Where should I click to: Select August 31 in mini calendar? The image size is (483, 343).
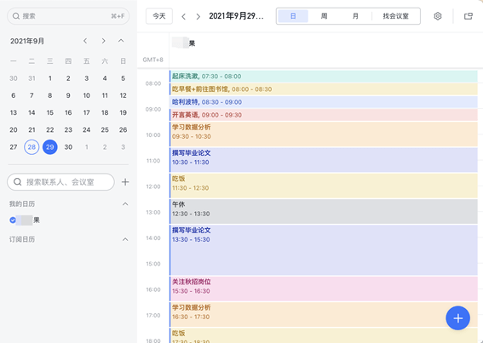point(32,78)
